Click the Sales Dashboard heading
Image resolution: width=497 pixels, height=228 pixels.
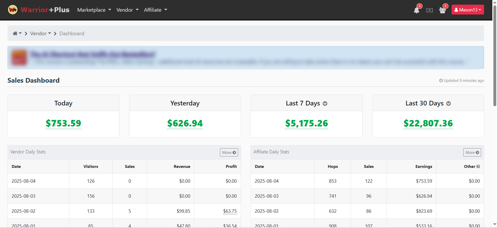click(33, 80)
